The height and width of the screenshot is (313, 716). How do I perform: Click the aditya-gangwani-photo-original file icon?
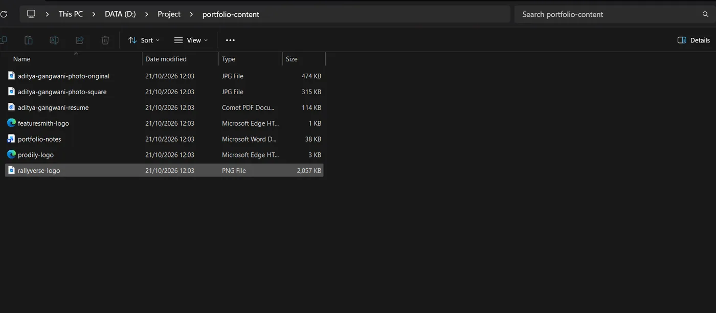pos(11,76)
